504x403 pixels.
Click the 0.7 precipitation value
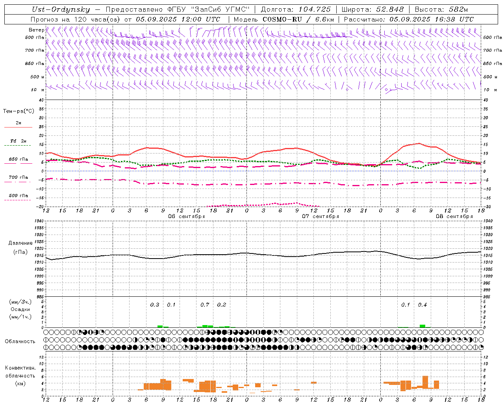205,305
